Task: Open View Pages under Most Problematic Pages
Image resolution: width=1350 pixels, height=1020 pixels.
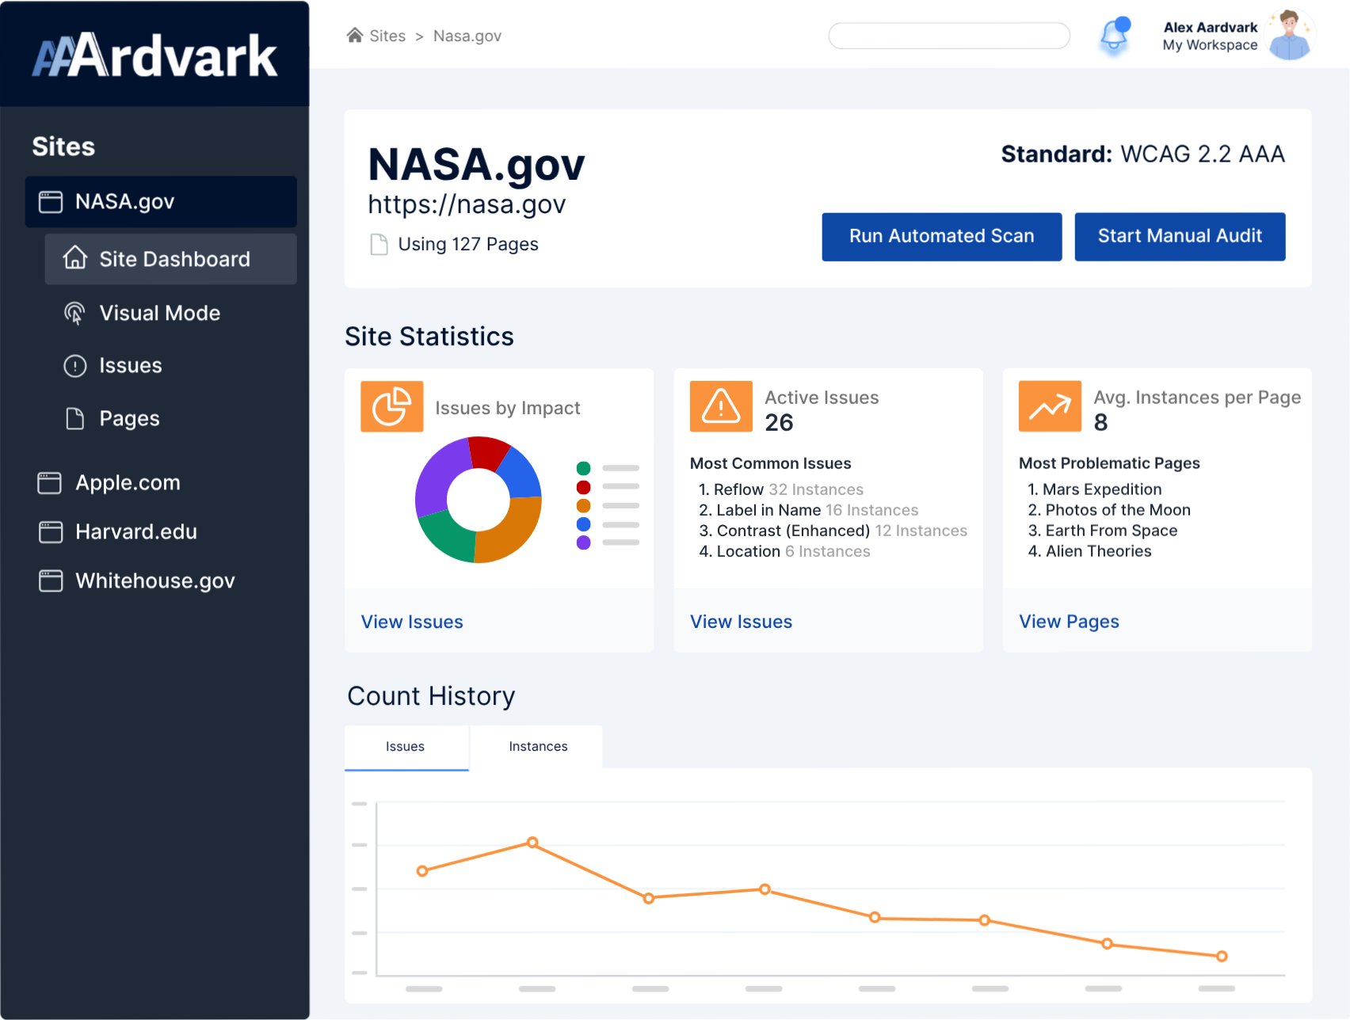Action: (1069, 621)
